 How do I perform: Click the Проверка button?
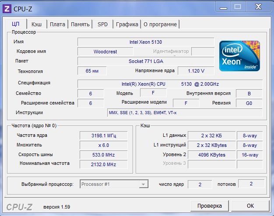pyautogui.click(x=210, y=206)
